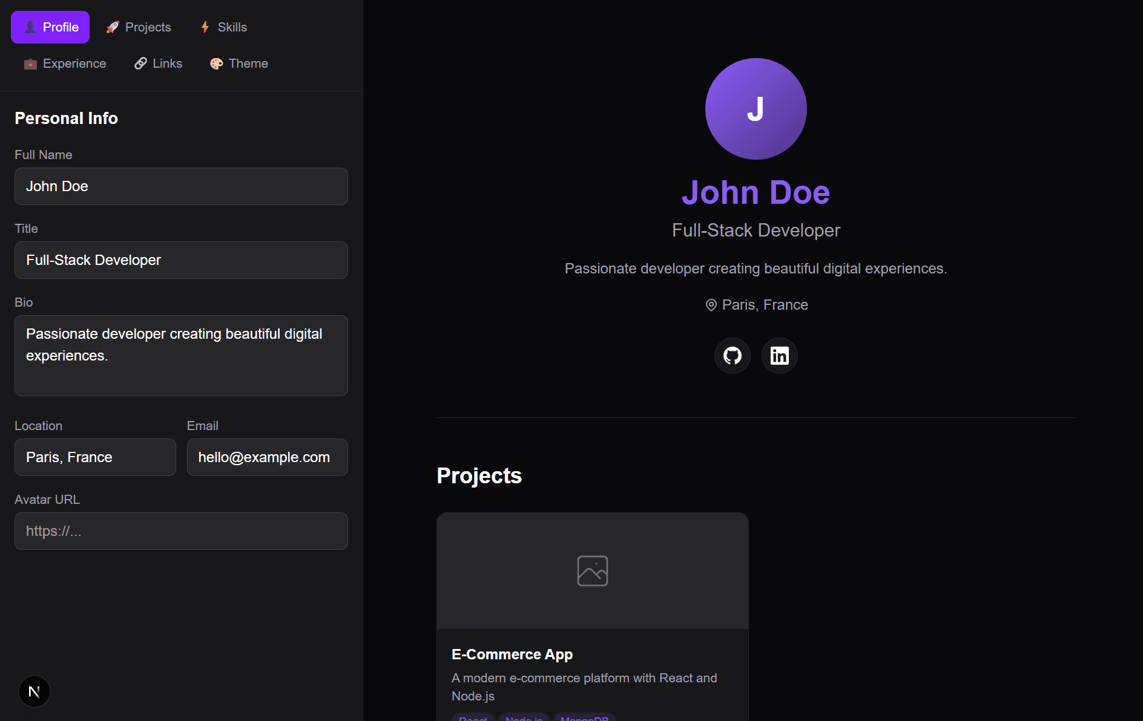Image resolution: width=1143 pixels, height=721 pixels.
Task: Click the lightning bolt icon on Skills tab
Action: pyautogui.click(x=205, y=27)
